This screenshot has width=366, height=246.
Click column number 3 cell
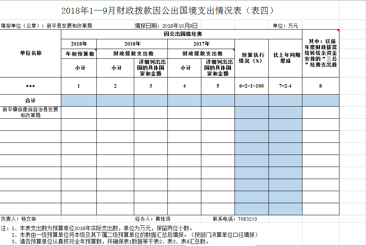point(151,86)
